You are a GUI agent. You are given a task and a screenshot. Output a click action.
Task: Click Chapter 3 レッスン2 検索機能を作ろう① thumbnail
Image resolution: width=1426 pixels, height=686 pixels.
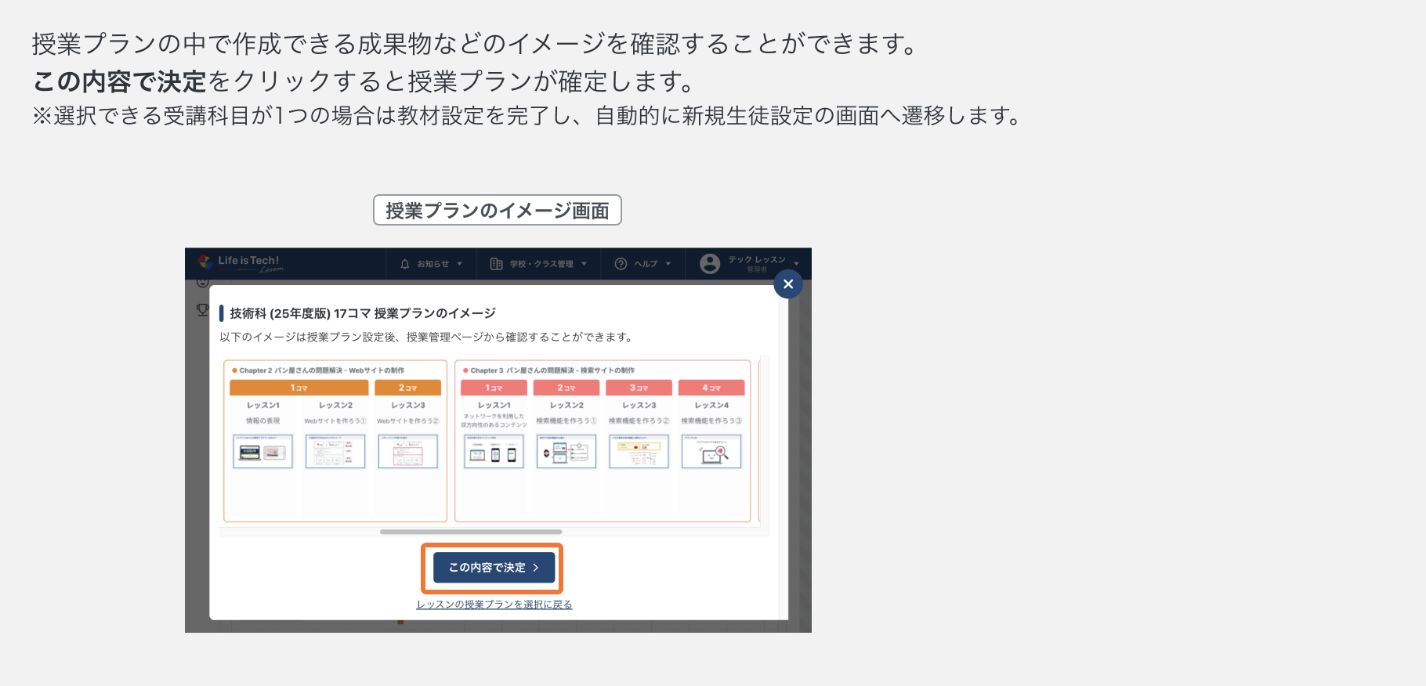[566, 452]
